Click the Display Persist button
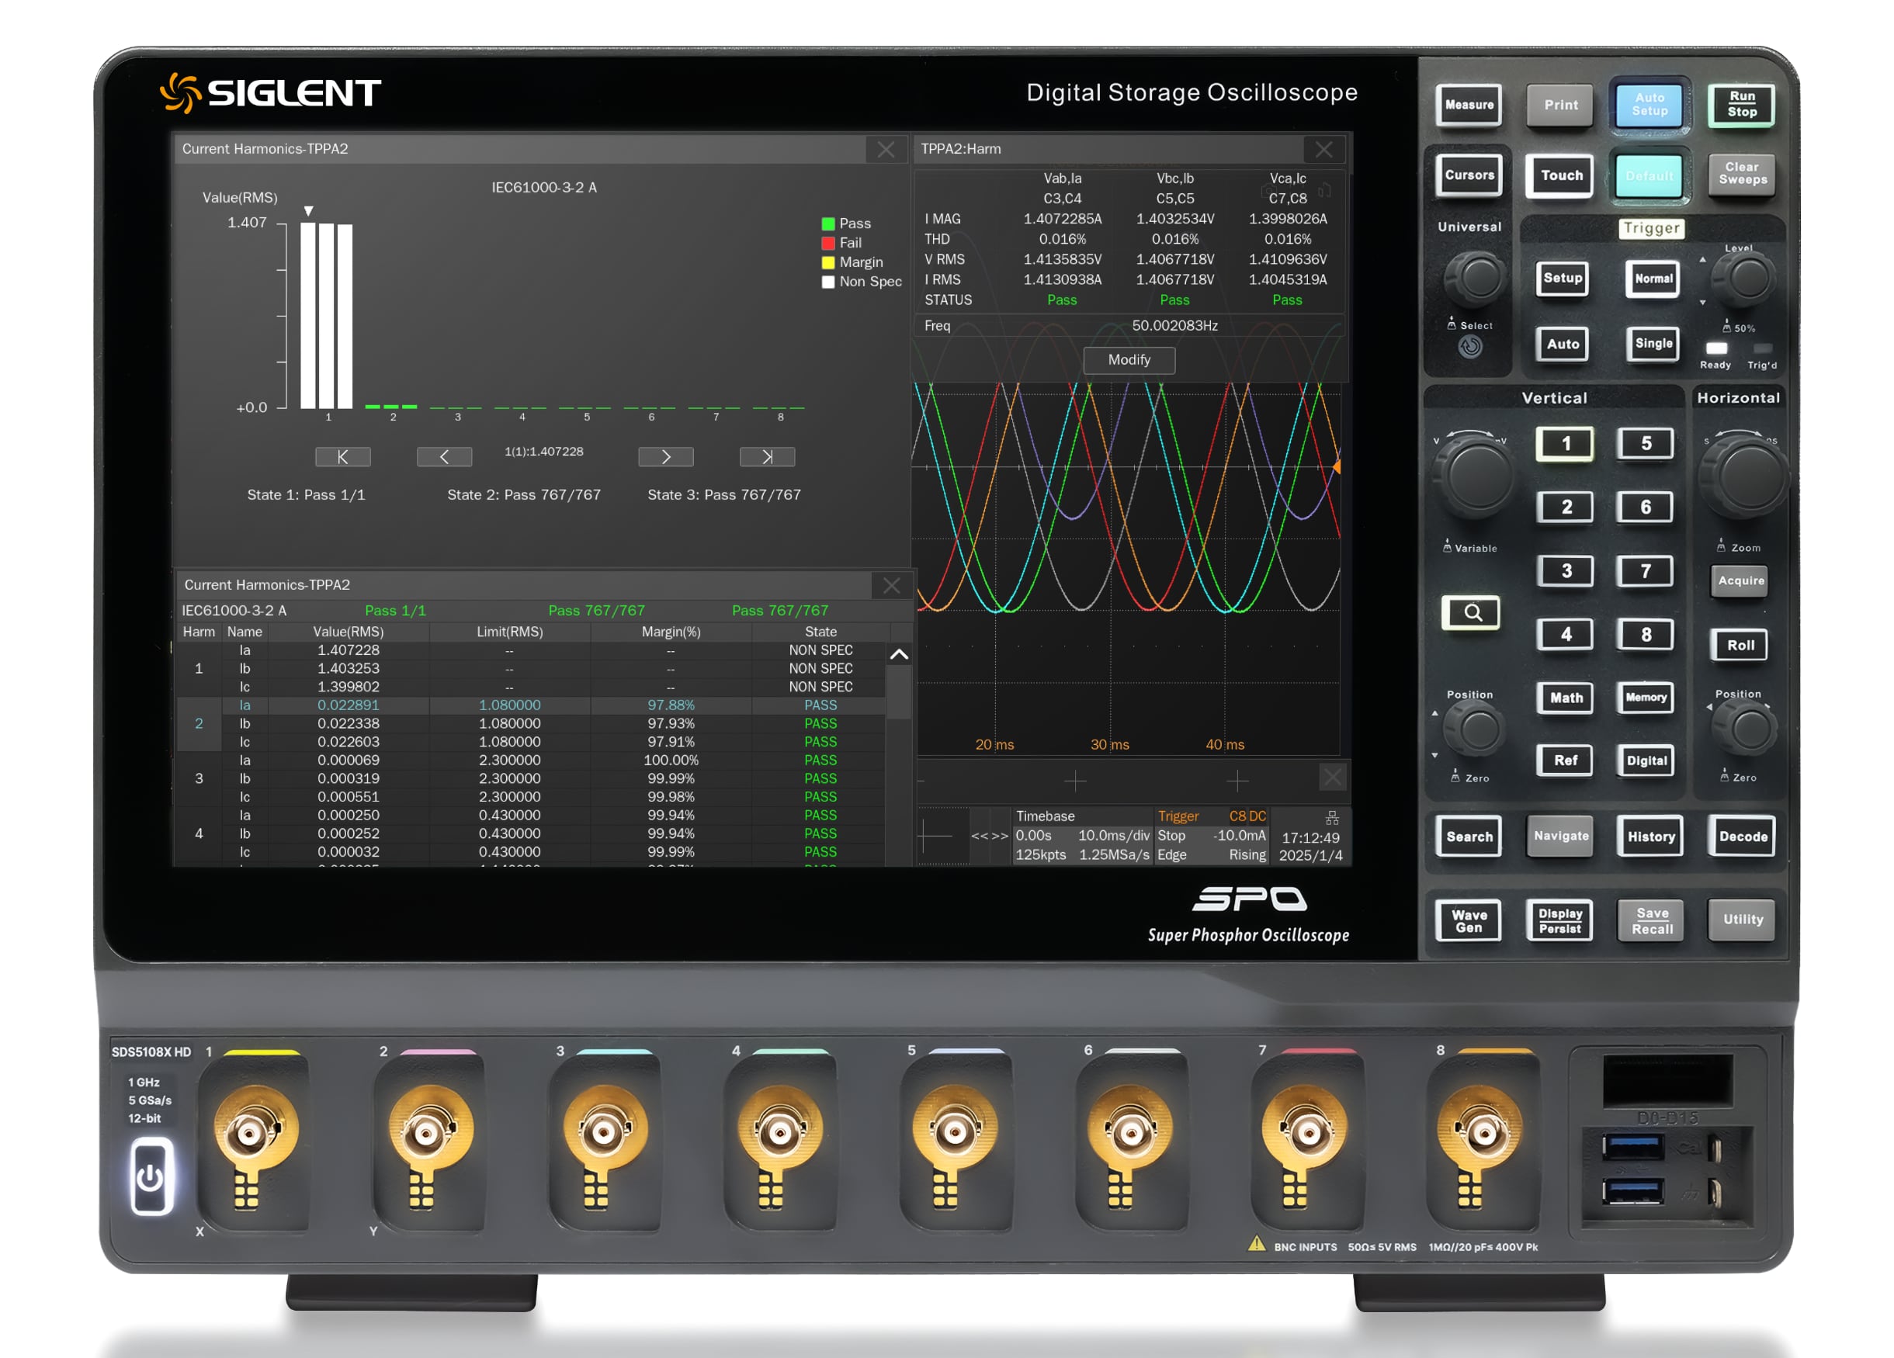The image size is (1894, 1358). pos(1560,920)
